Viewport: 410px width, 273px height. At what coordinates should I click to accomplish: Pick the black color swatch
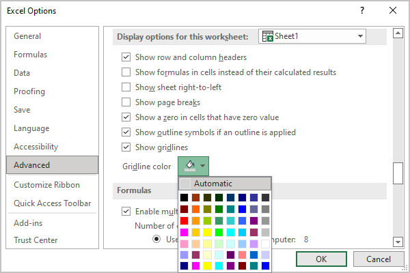tap(184, 197)
